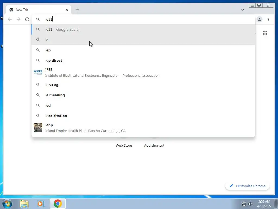Select the 'ie vs eg' suggestion
The image size is (278, 209).
point(143,85)
